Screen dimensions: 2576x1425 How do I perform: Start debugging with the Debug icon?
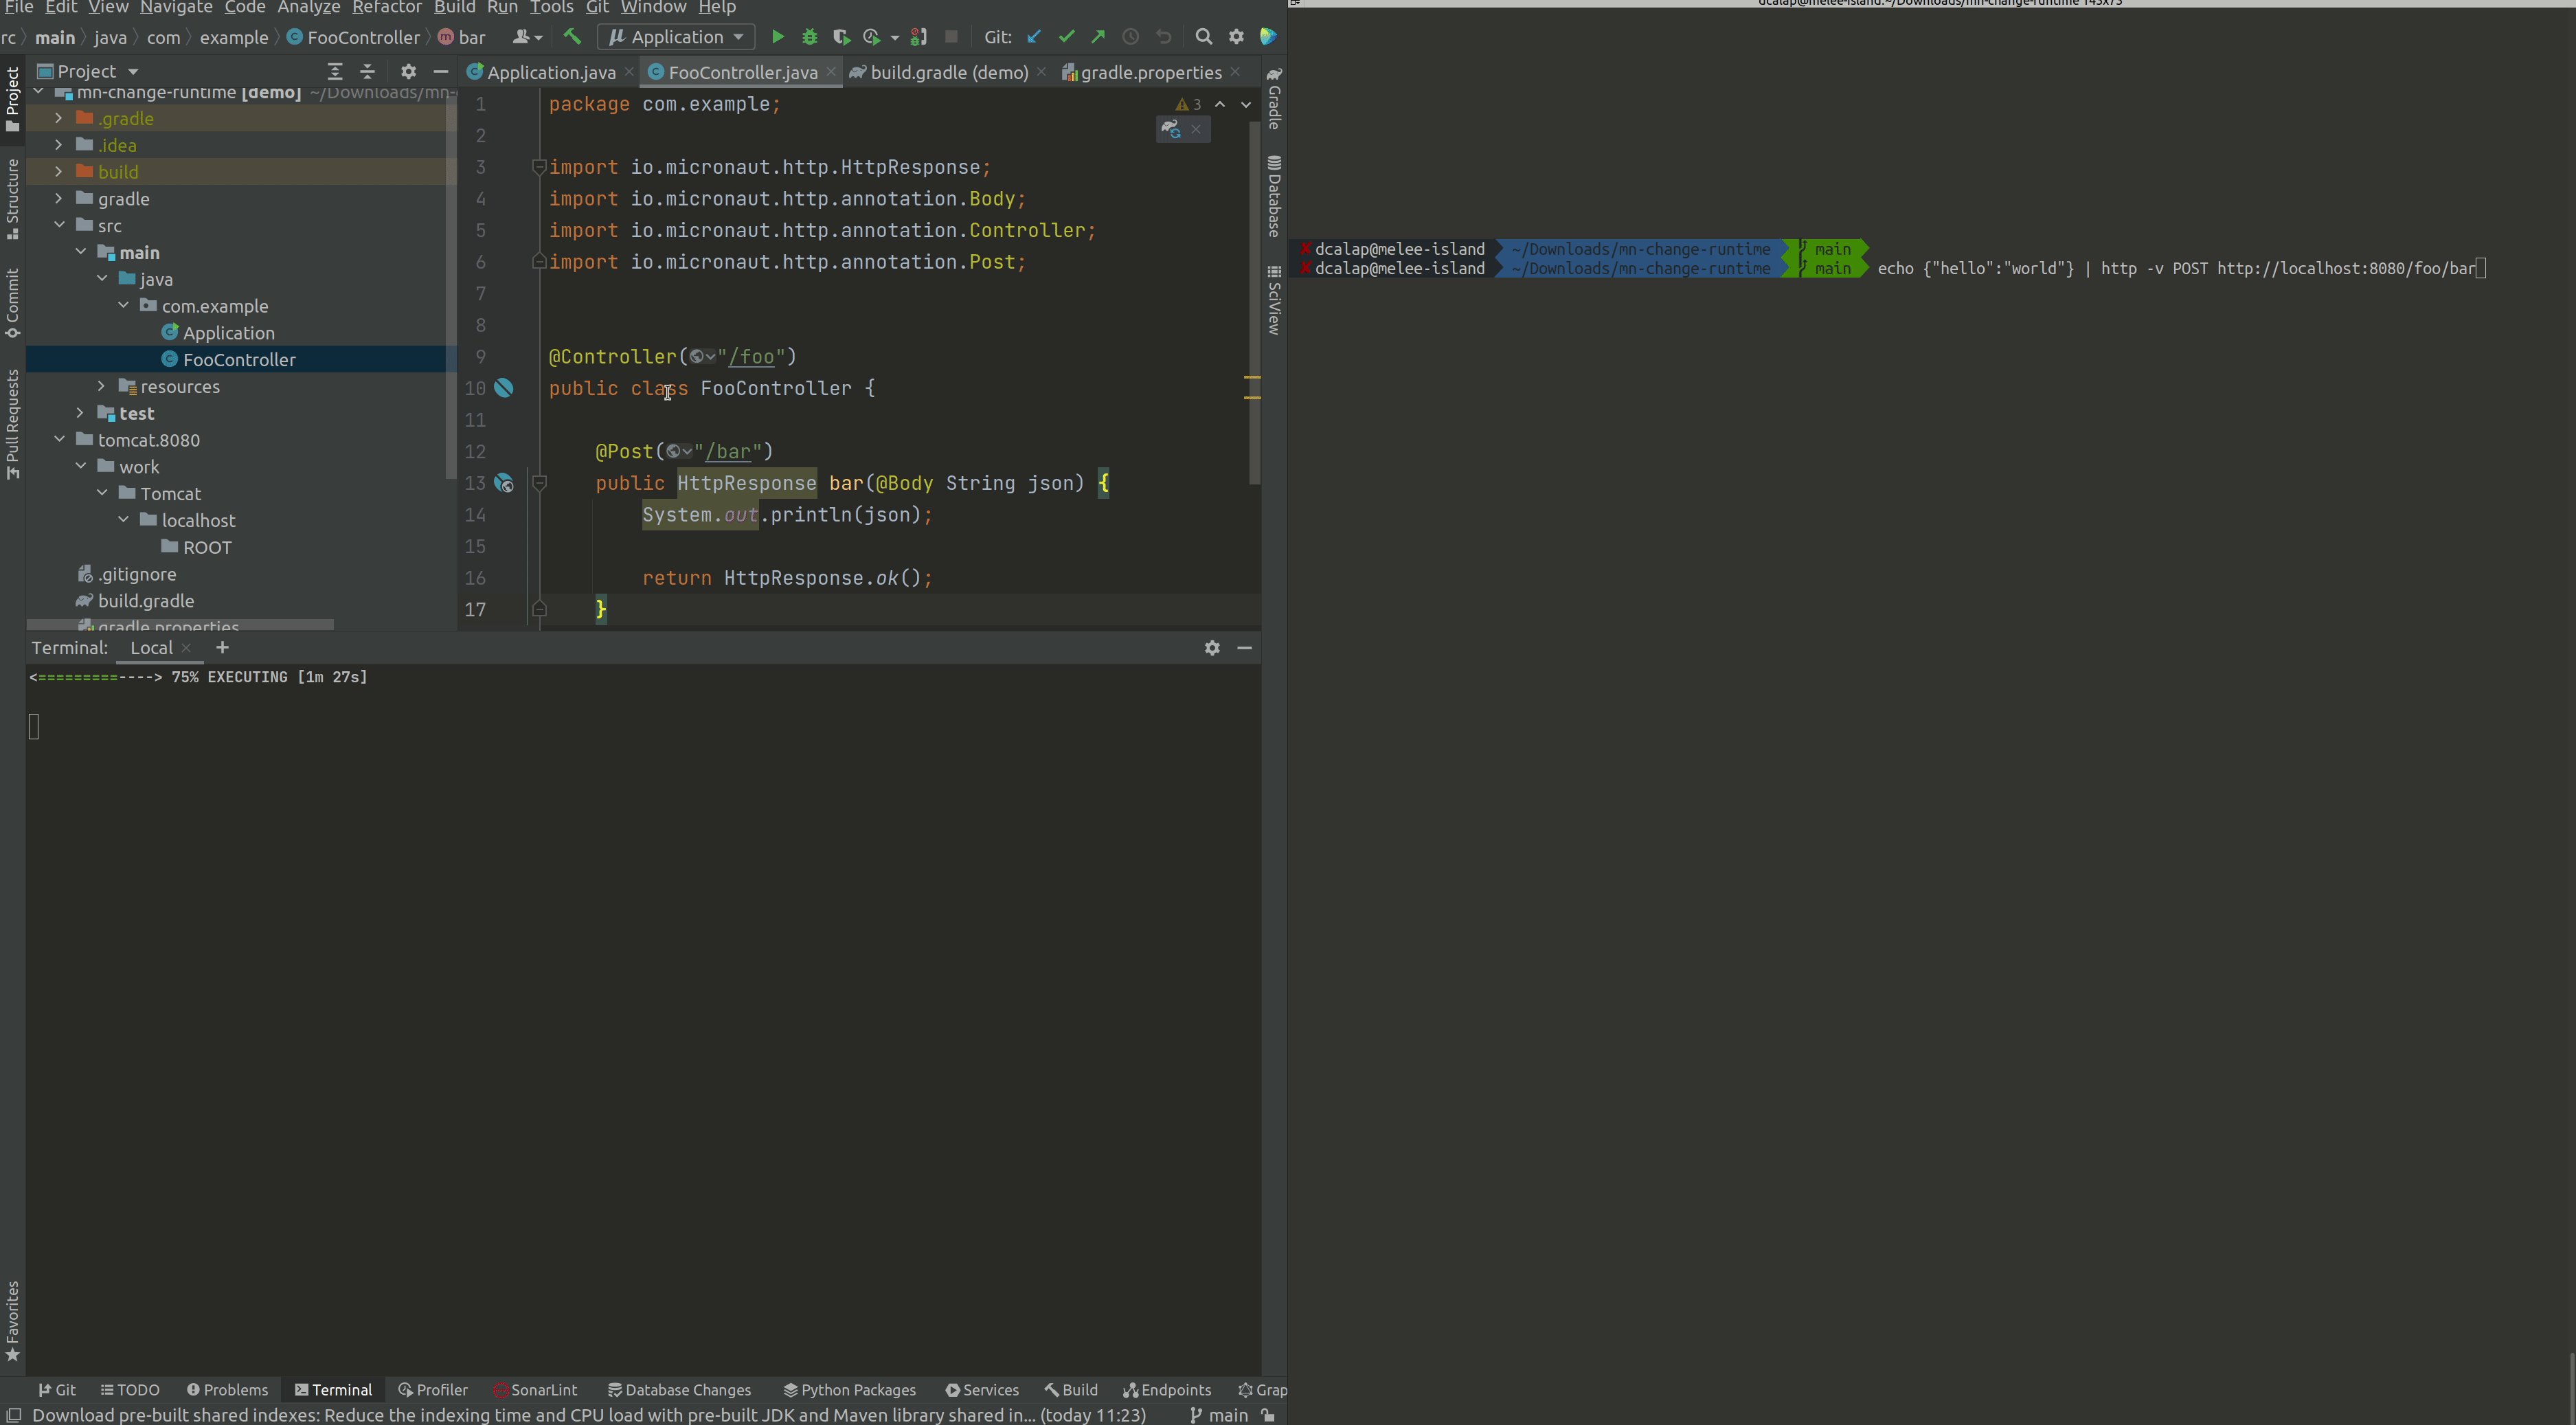pos(810,36)
